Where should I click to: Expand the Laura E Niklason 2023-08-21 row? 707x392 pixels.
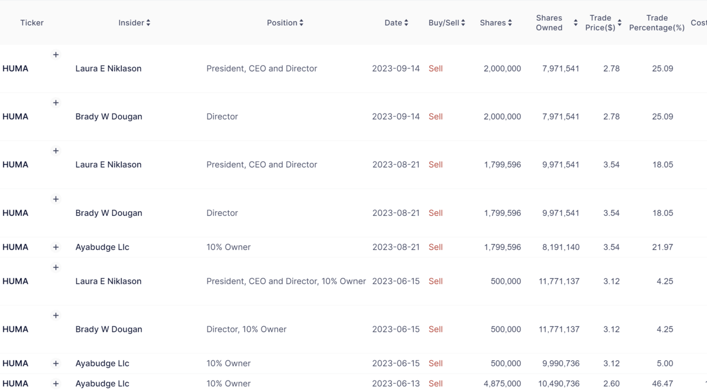click(56, 151)
